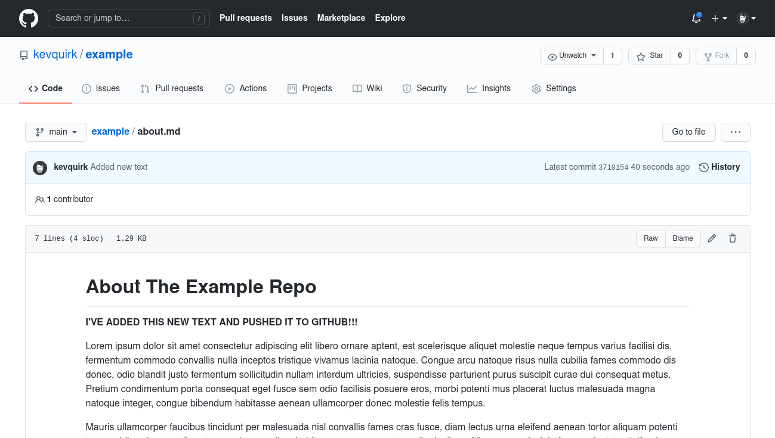This screenshot has width=775, height=438.
Task: Open commit History via the clock icon
Action: click(x=703, y=167)
